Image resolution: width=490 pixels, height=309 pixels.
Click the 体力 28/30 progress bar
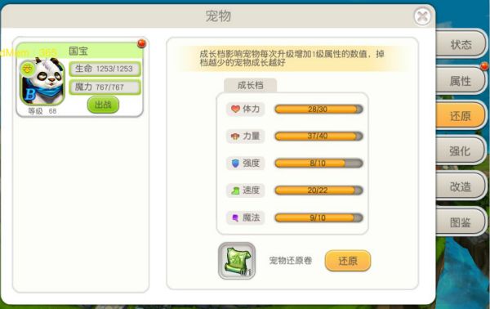click(x=318, y=110)
